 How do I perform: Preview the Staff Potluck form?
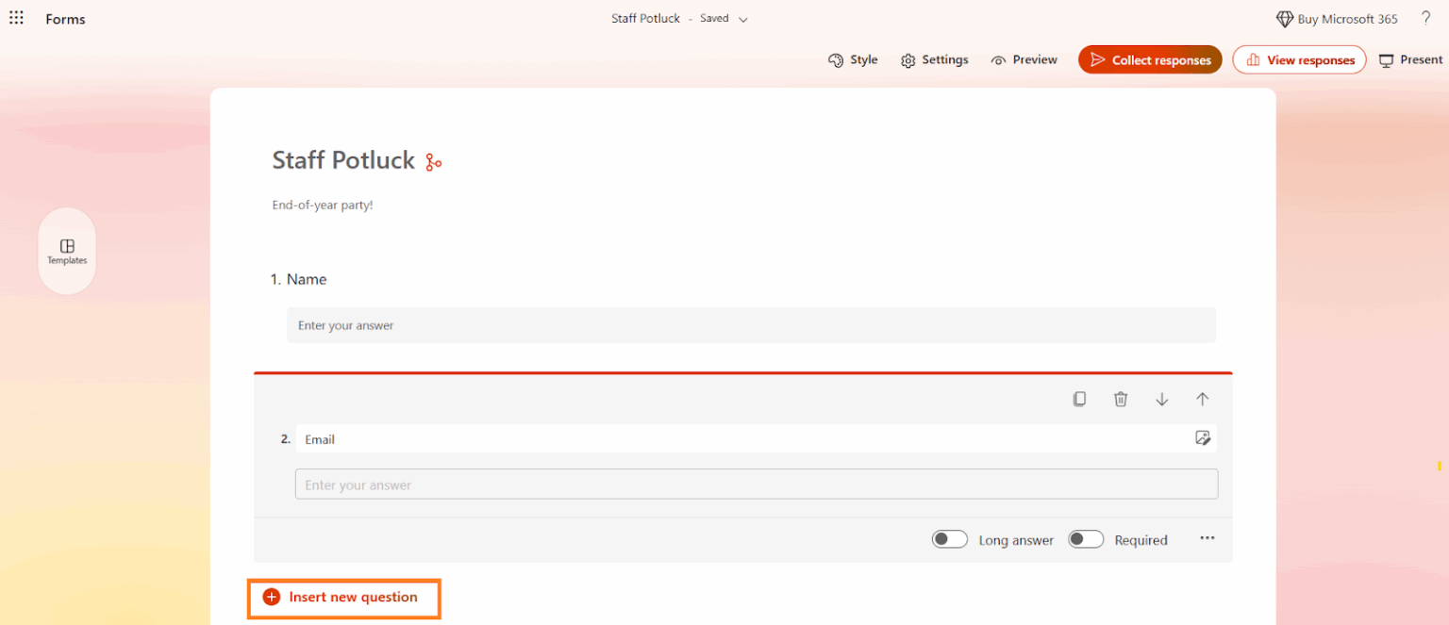1024,59
